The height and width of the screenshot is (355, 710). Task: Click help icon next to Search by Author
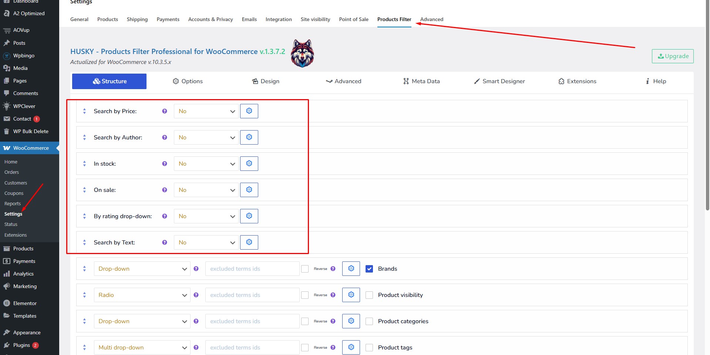[x=165, y=137]
